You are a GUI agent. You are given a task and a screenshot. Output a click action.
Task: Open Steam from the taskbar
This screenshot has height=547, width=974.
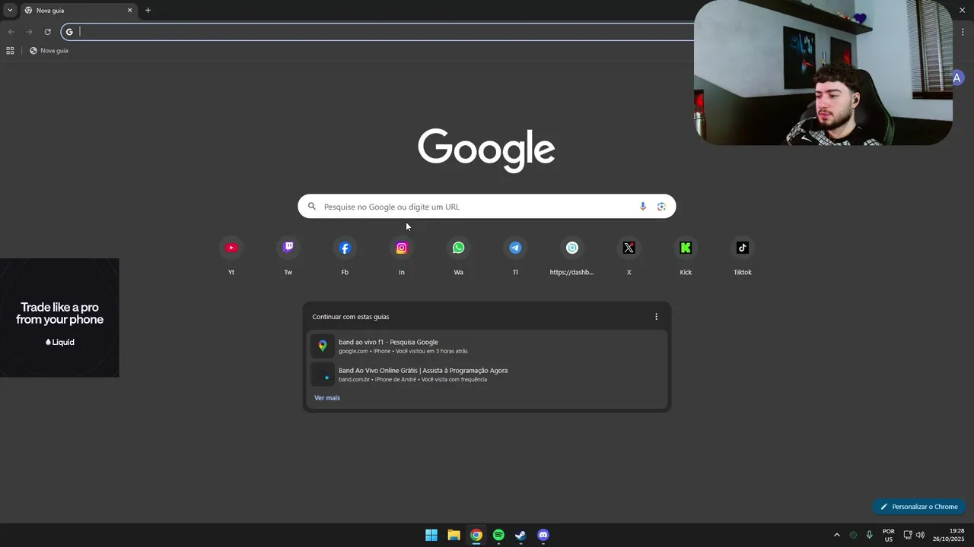tap(520, 535)
